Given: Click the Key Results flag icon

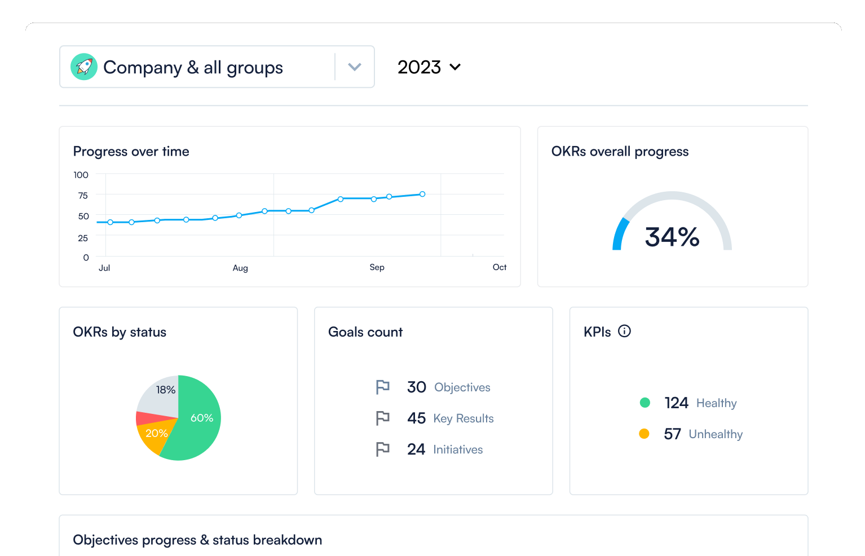Looking at the screenshot, I should pos(383,418).
